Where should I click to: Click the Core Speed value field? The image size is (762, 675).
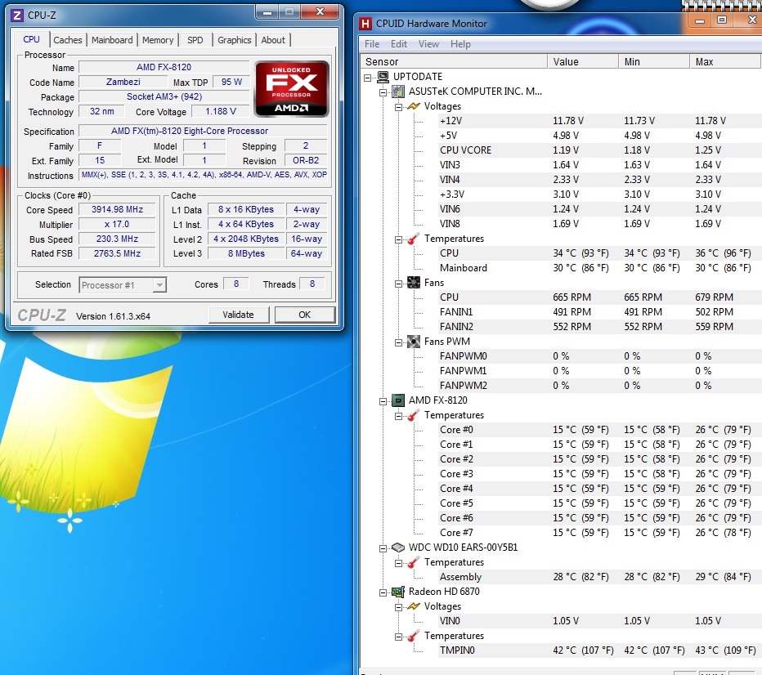pos(117,209)
